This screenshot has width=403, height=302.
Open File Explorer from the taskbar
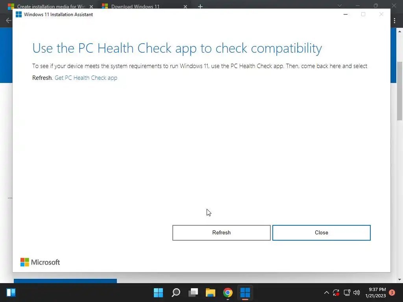[x=211, y=293]
